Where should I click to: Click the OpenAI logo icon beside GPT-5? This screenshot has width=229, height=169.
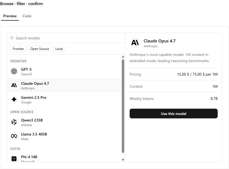[x=14, y=71]
